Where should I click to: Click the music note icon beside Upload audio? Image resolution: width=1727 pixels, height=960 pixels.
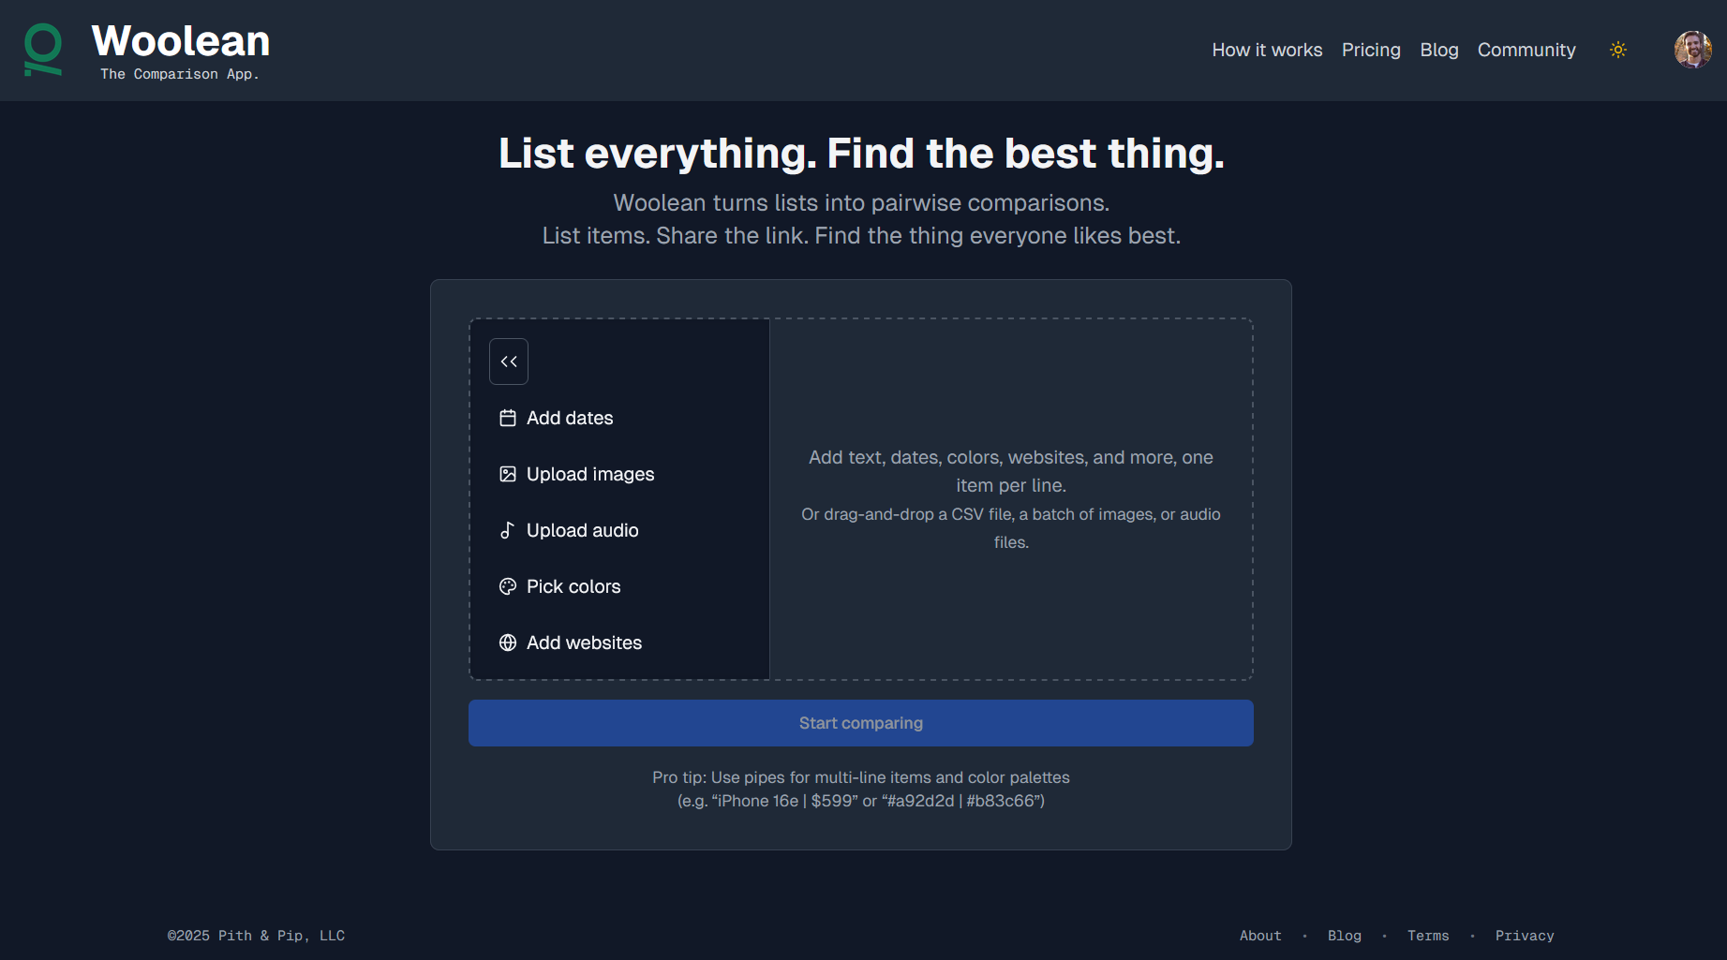point(508,530)
